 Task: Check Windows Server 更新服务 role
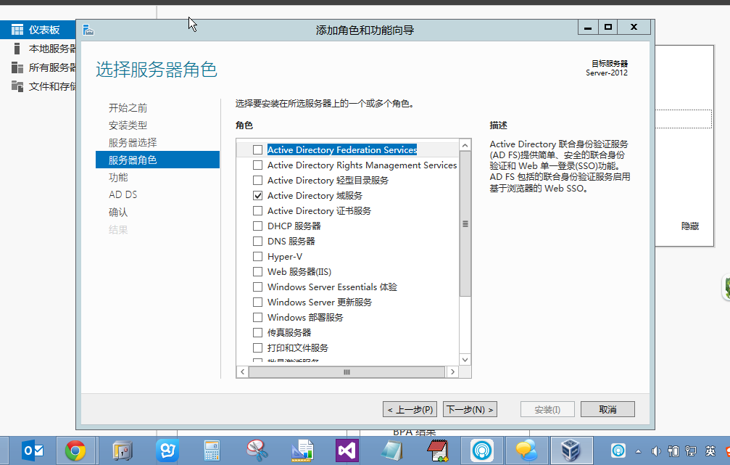coord(257,302)
